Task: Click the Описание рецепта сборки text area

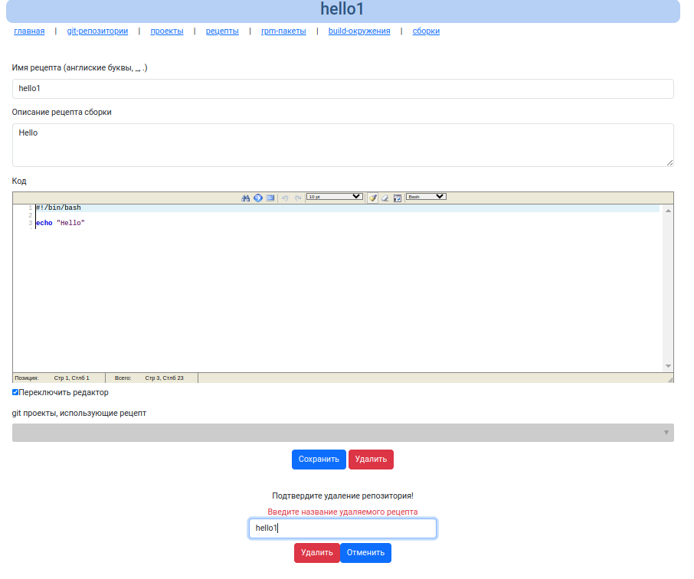Action: tap(342, 145)
